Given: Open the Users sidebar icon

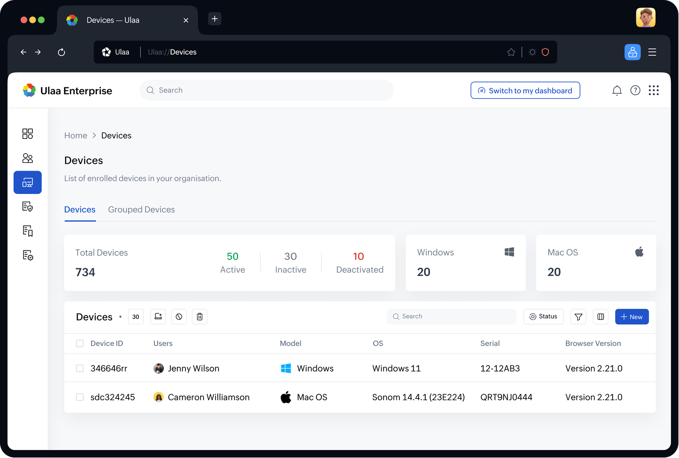Looking at the screenshot, I should 27,158.
